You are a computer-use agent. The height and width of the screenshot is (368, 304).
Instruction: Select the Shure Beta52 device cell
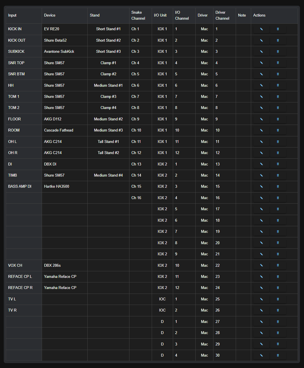click(55, 40)
